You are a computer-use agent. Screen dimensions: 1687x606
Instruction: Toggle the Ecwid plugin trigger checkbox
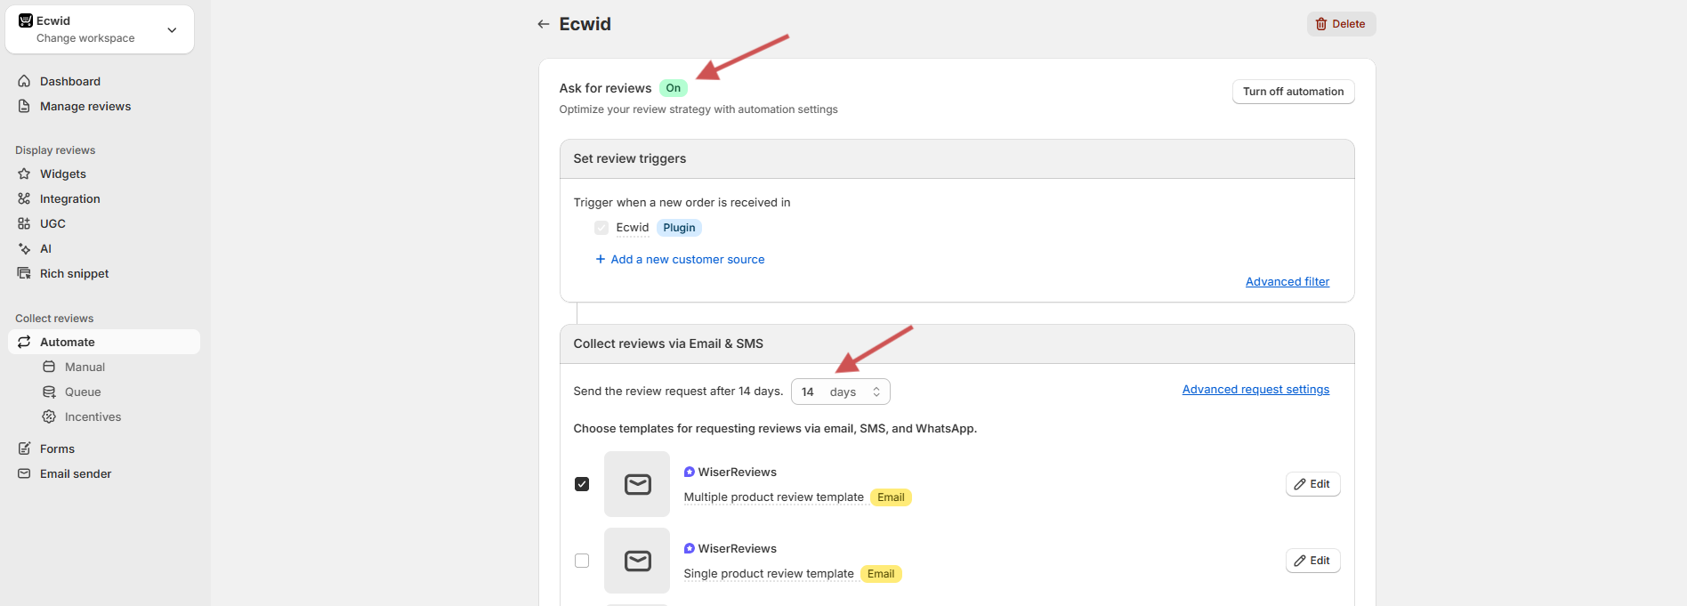click(601, 228)
